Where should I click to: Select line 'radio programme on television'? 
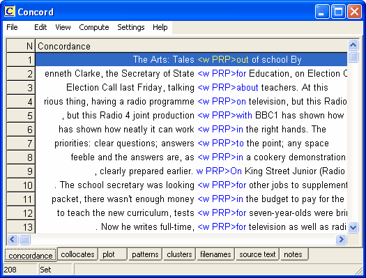point(191,102)
